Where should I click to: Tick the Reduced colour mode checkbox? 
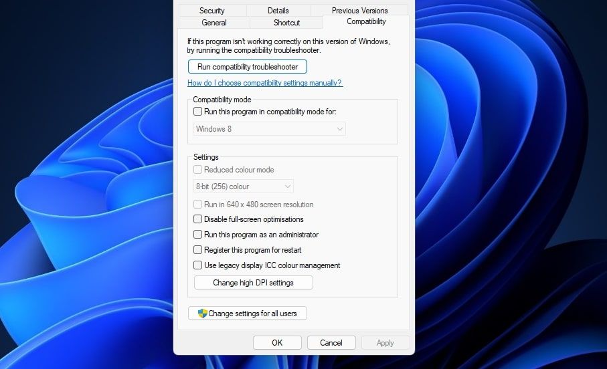pyautogui.click(x=198, y=169)
